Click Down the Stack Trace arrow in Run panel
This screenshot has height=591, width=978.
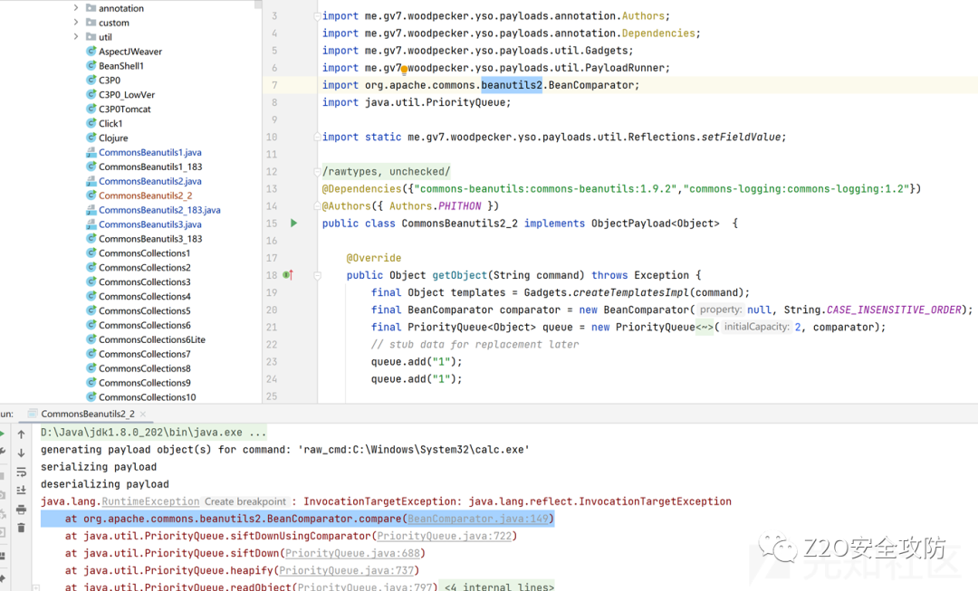(x=21, y=453)
